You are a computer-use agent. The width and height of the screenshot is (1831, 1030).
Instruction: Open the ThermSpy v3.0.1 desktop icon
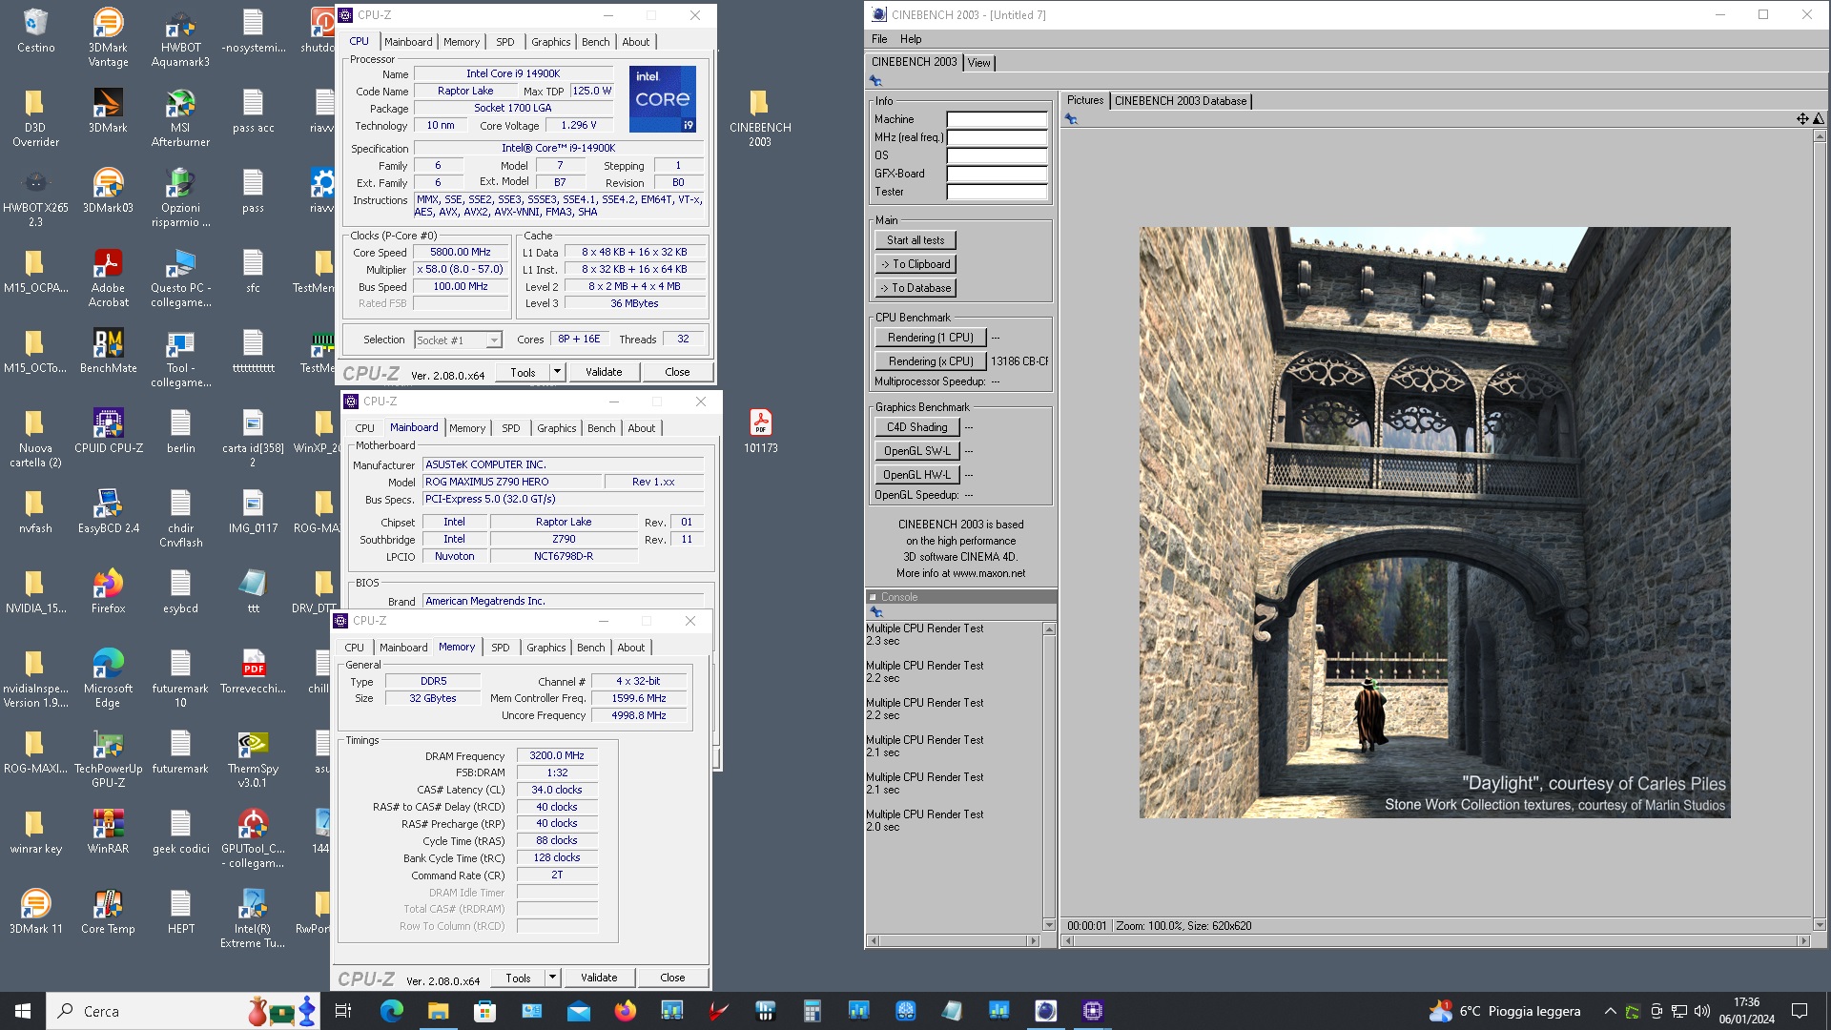(x=253, y=759)
